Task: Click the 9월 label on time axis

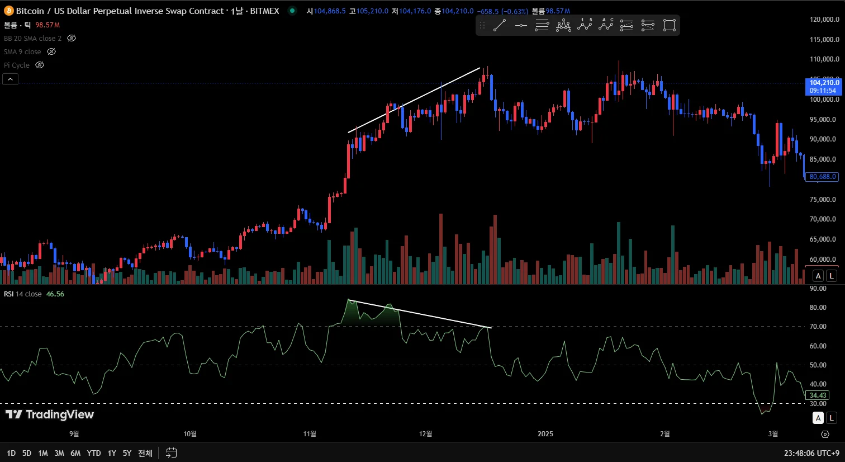Action: [74, 434]
